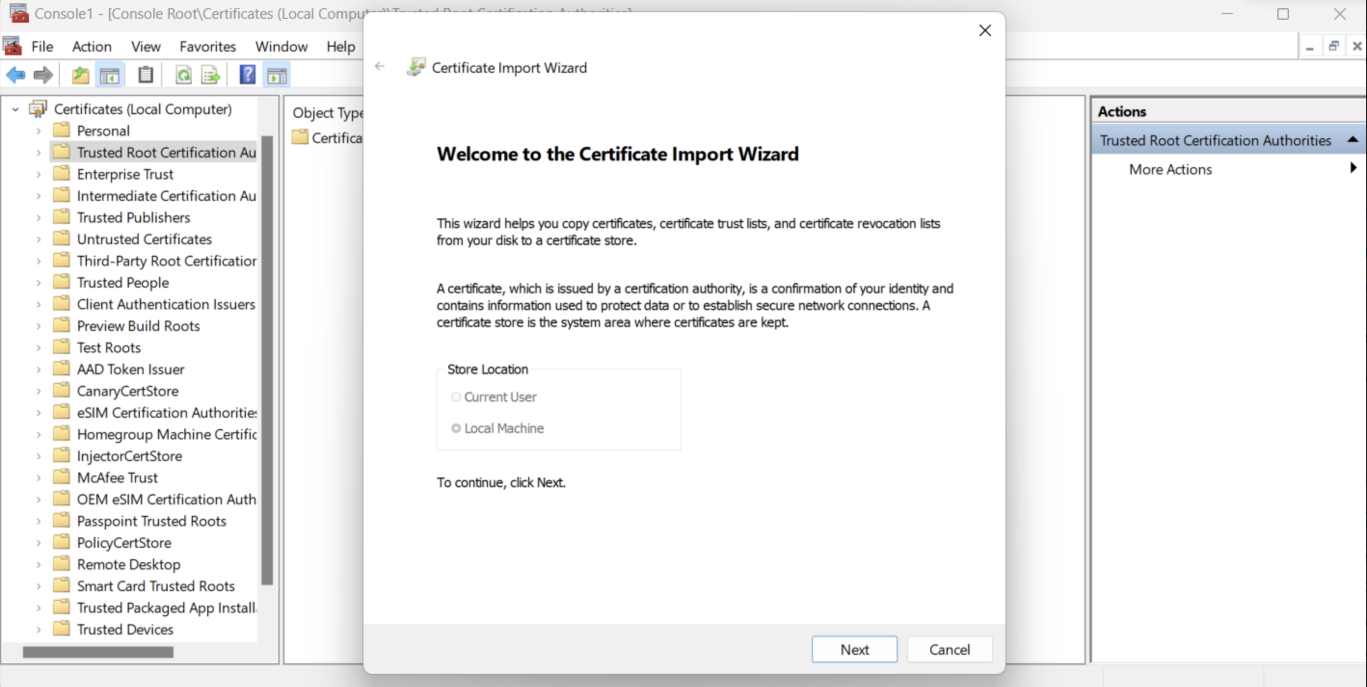Click the green Refresh toolbar icon
The image size is (1367, 687).
click(x=184, y=75)
